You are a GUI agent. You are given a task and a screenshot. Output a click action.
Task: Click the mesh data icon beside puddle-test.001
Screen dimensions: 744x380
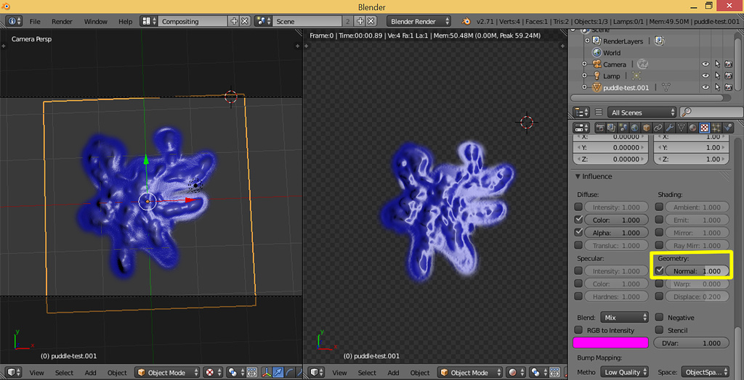tap(666, 87)
